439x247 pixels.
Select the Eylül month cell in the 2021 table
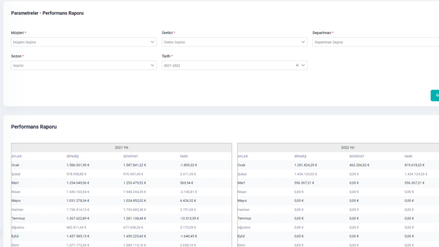15,236
